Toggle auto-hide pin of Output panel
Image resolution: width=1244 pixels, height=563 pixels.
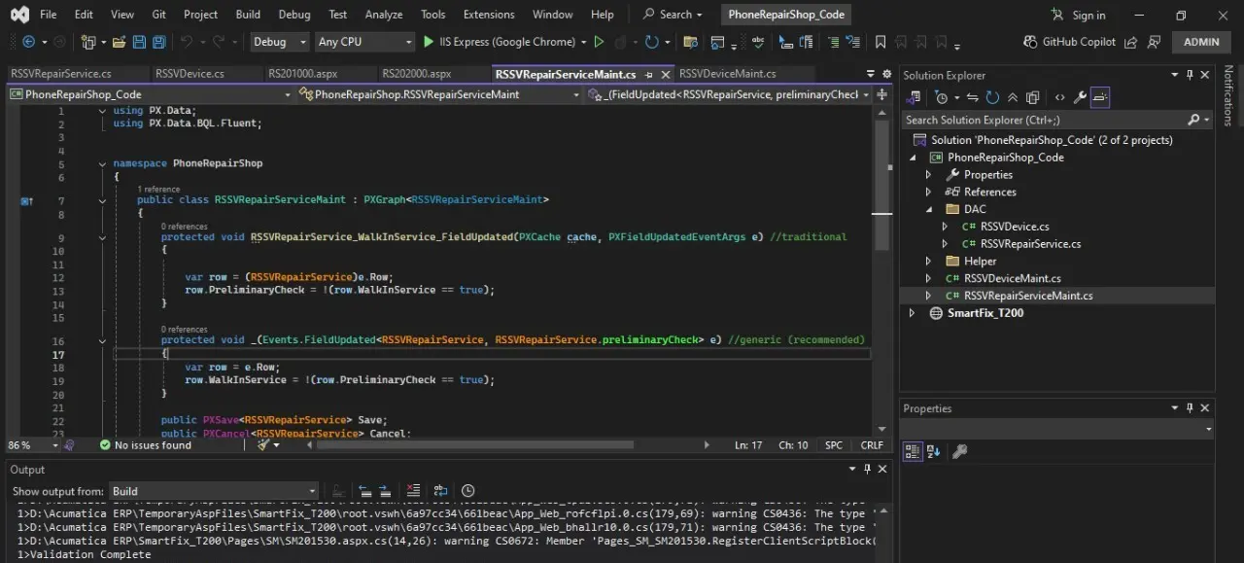click(x=868, y=469)
